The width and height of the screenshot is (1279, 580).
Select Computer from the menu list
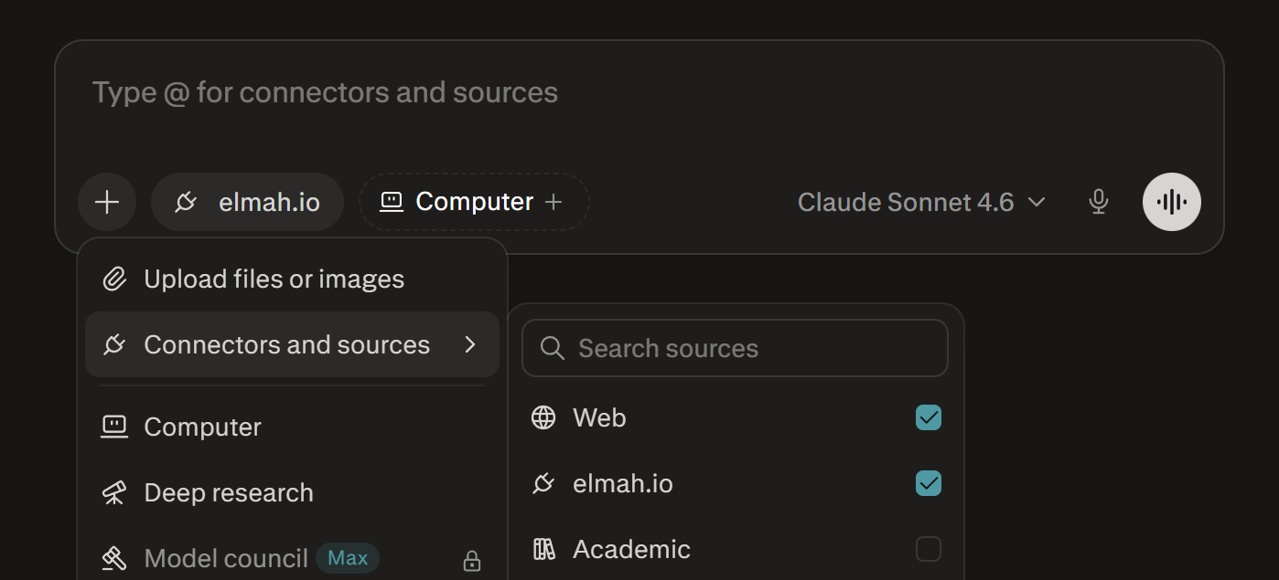point(202,427)
